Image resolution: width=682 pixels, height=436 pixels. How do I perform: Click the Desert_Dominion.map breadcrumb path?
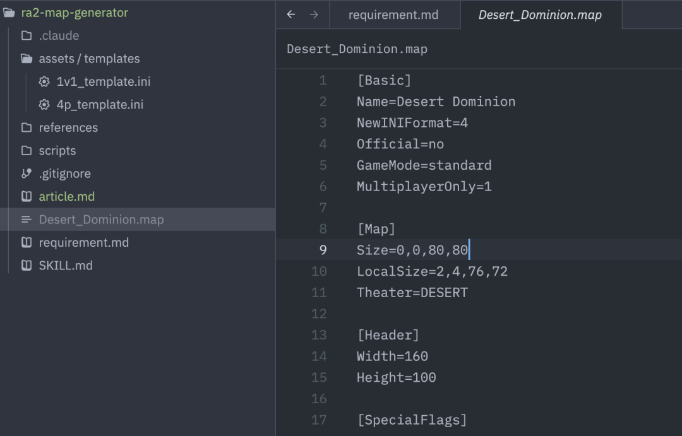pyautogui.click(x=357, y=49)
